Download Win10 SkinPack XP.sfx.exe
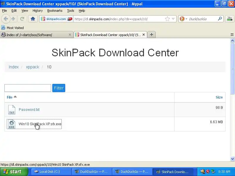The width and height of the screenshot is (235, 176). pyautogui.click(x=40, y=124)
